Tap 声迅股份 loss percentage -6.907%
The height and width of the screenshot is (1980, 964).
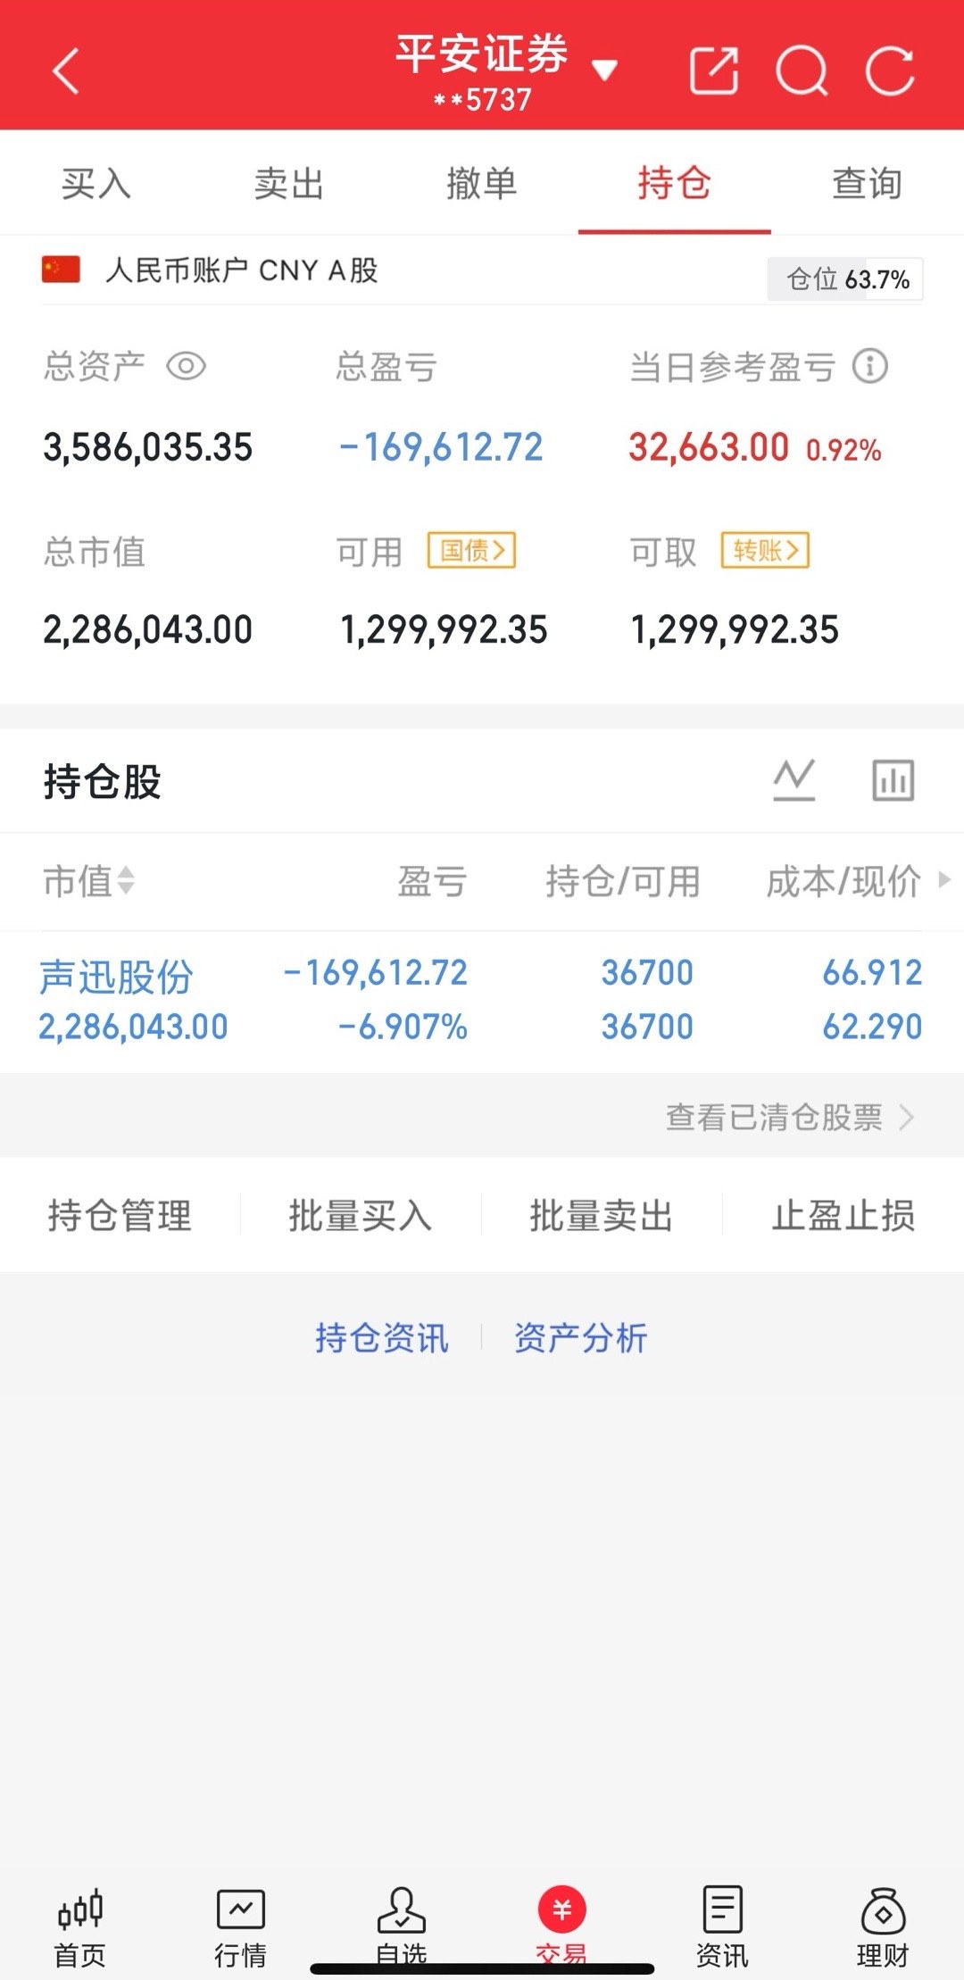(403, 1027)
